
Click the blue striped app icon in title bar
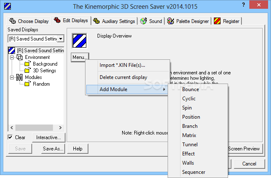click(8, 6)
